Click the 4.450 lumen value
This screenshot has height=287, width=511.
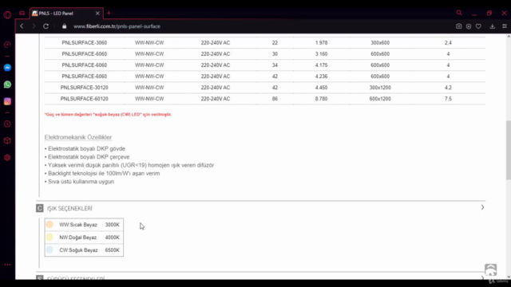[x=321, y=88]
